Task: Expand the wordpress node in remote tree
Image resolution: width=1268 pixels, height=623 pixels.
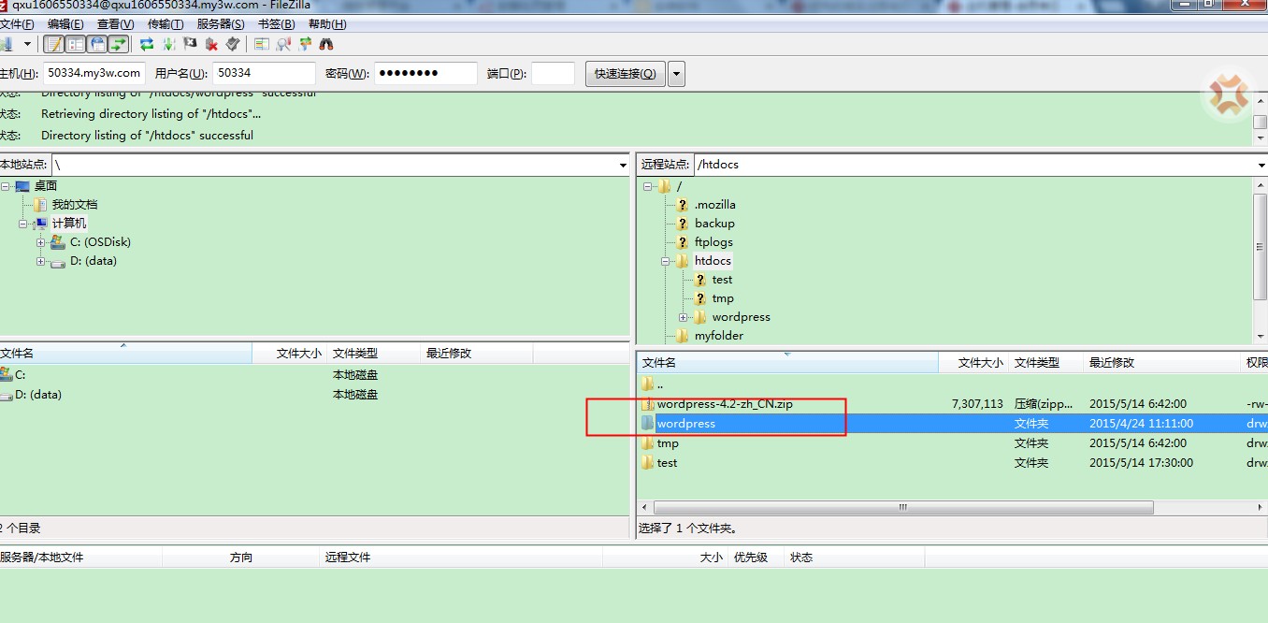Action: (684, 317)
